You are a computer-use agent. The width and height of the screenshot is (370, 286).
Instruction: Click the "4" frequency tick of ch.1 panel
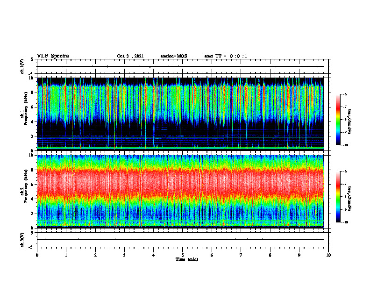point(33,122)
